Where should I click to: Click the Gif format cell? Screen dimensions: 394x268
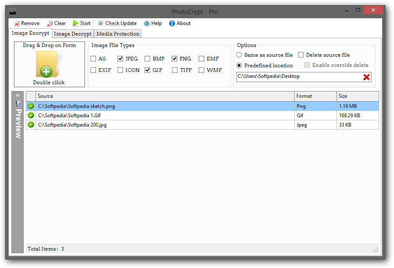pyautogui.click(x=315, y=116)
